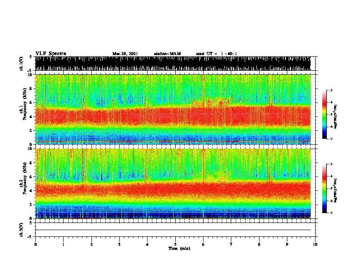Image resolution: width=355 pixels, height=274 pixels.
Task: Click the "4" kHz tick of ch.1 spectrogram
Action: (x=32, y=117)
